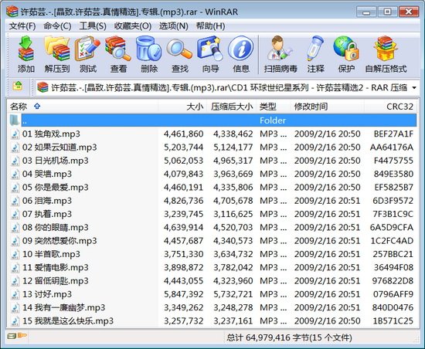Open the Commands (命令) menu
Viewport: 425px width, 349px height.
pyautogui.click(x=57, y=26)
